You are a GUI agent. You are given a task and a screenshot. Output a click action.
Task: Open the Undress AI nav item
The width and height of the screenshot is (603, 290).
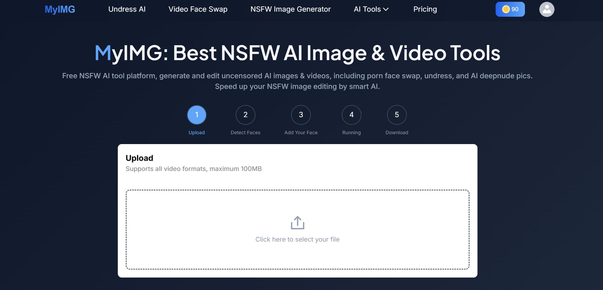(127, 9)
